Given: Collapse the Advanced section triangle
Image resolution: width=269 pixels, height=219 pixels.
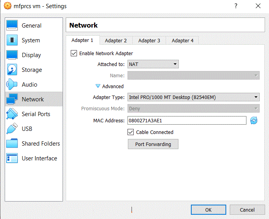Looking at the screenshot, I should [98, 86].
